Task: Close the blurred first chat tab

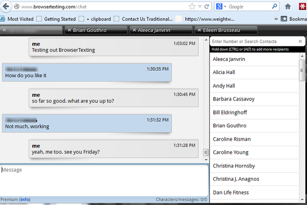Action: (x=4, y=30)
